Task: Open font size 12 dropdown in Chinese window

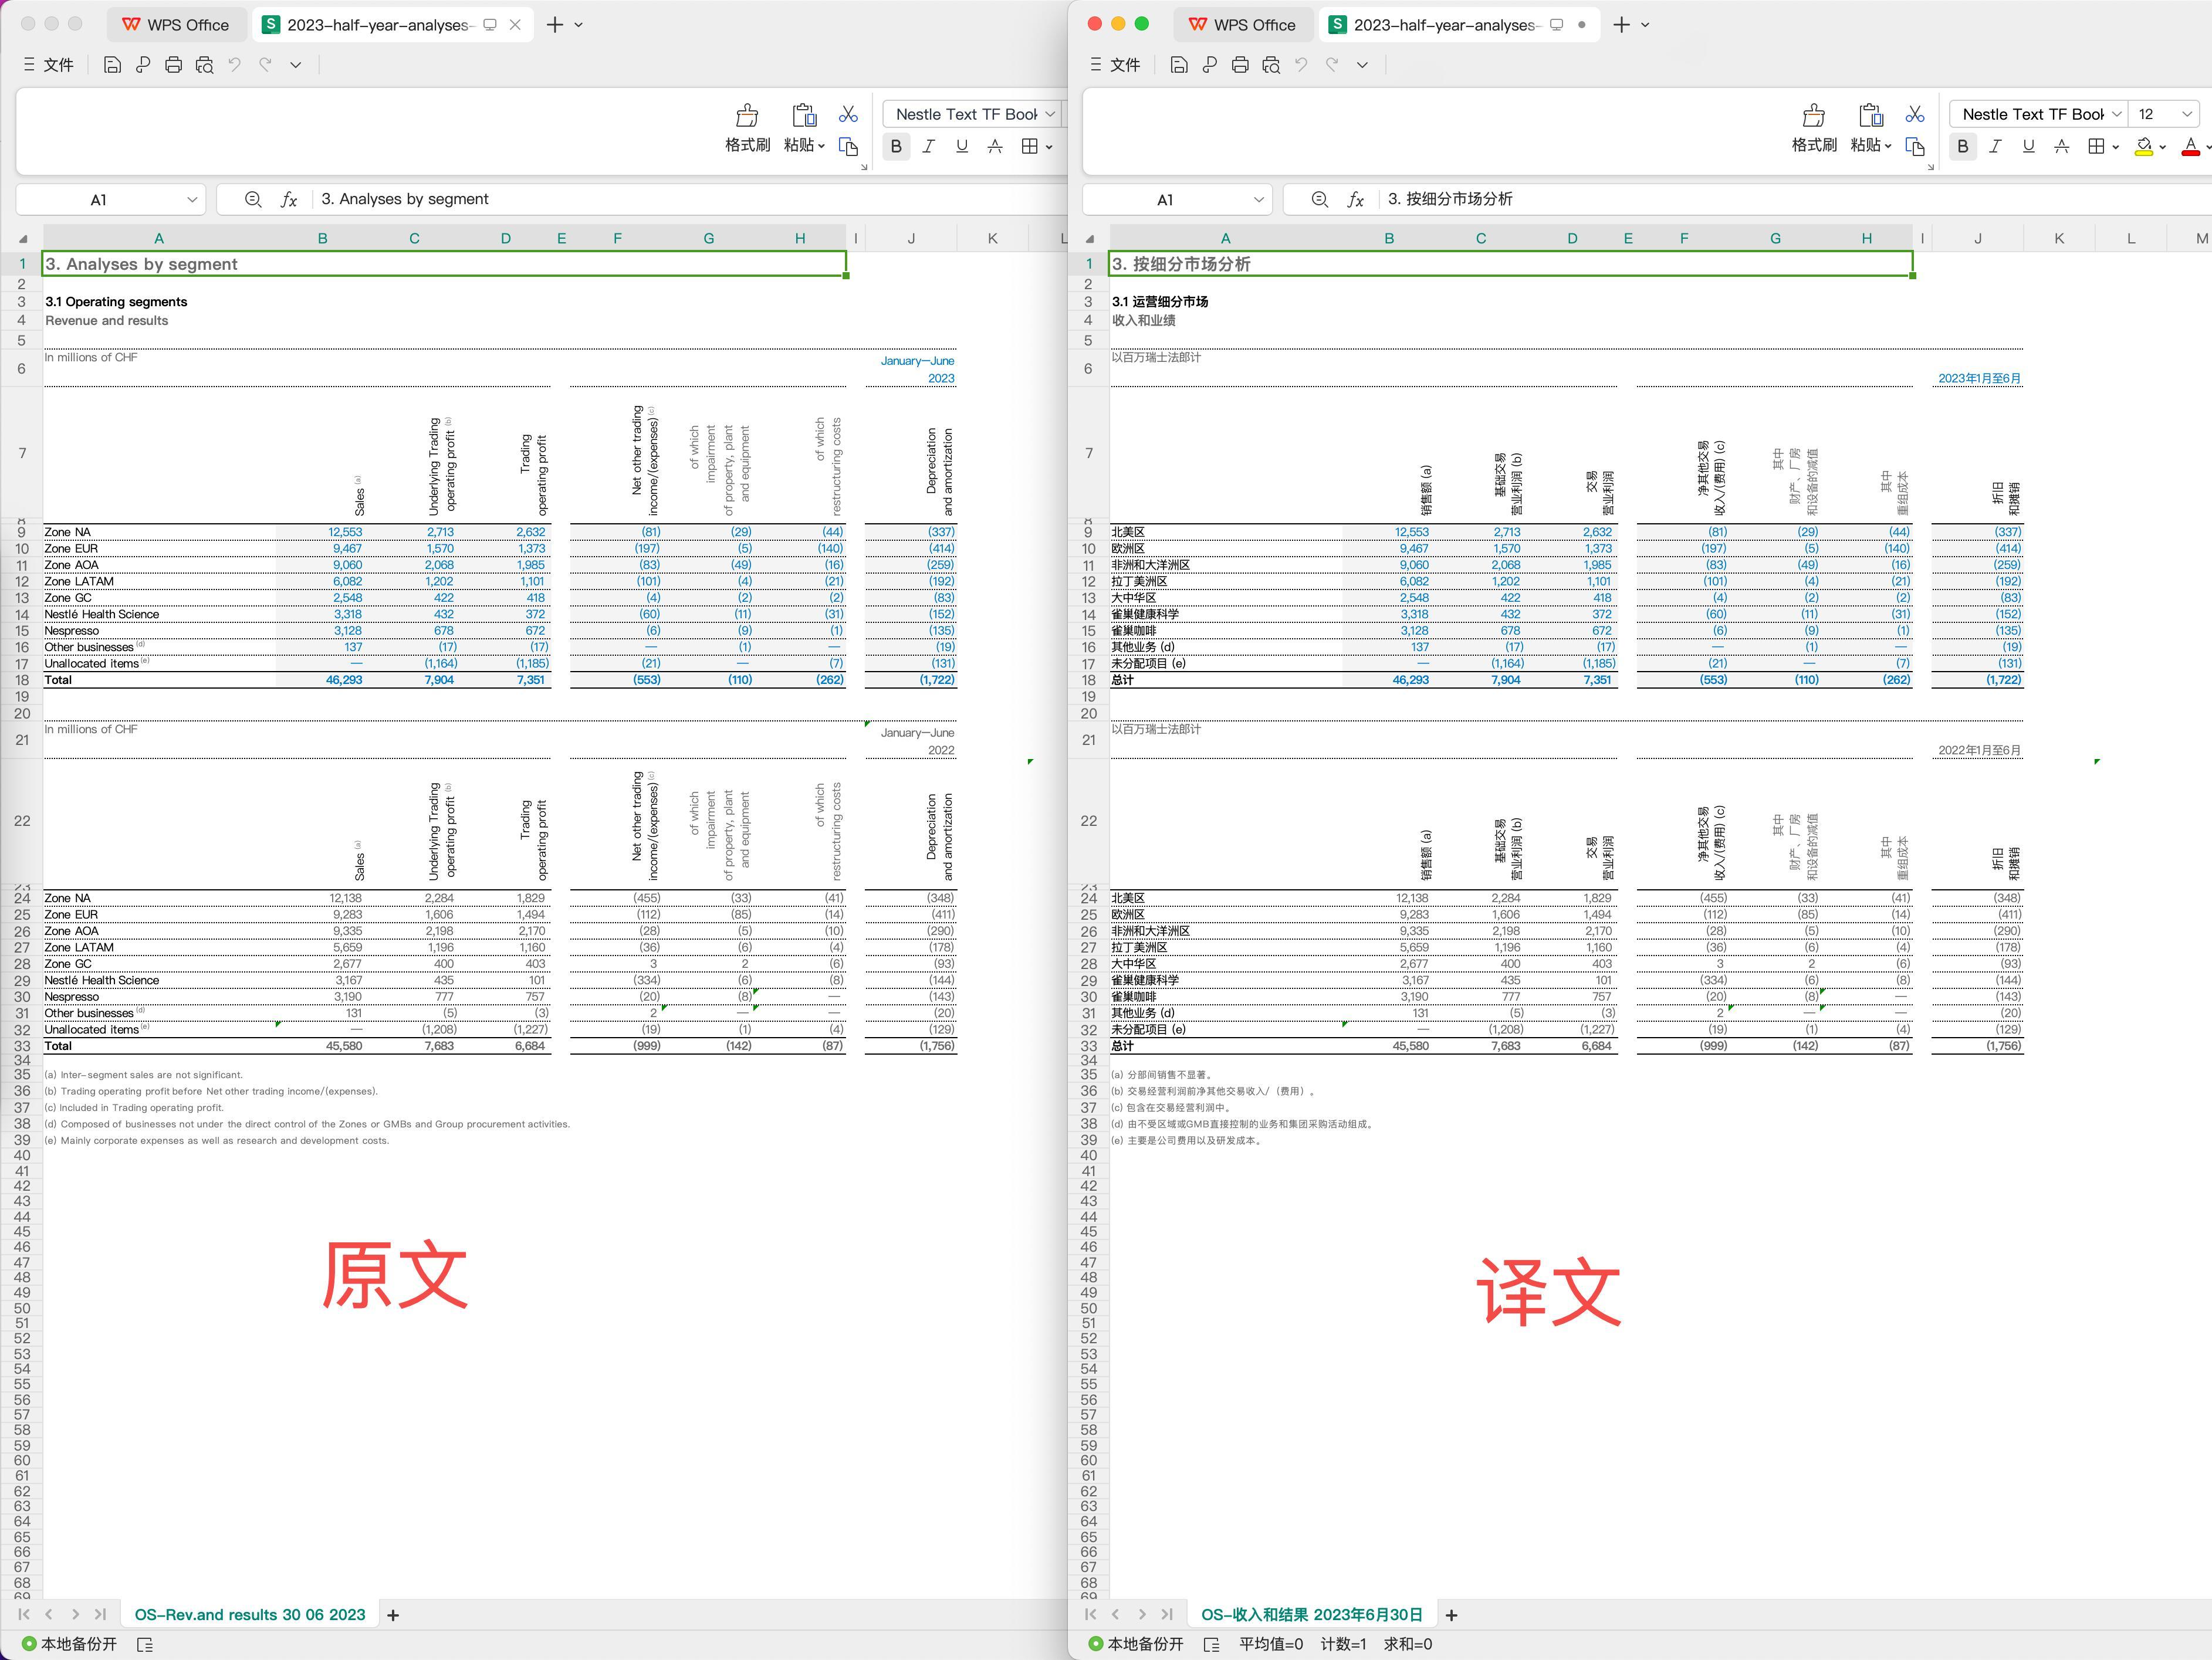Action: pyautogui.click(x=2187, y=114)
